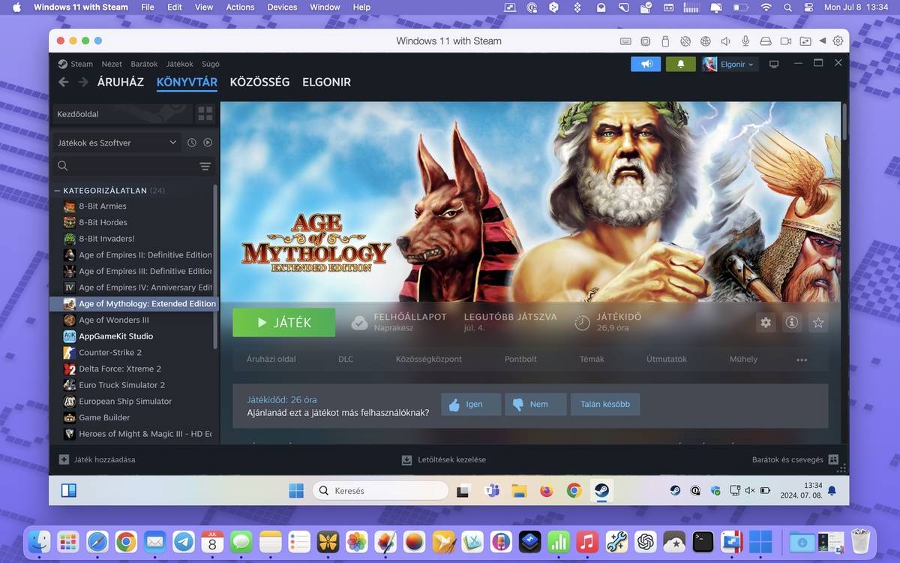900x563 pixels.
Task: Go back with the Steam back arrow
Action: [64, 82]
